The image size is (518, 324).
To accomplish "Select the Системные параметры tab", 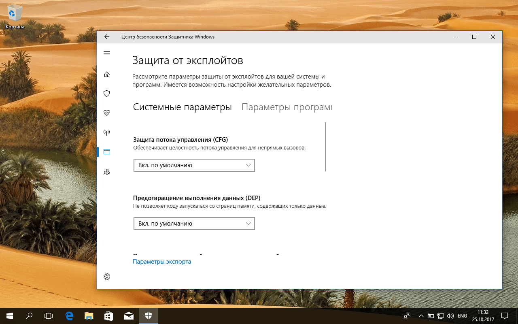I will tap(183, 107).
